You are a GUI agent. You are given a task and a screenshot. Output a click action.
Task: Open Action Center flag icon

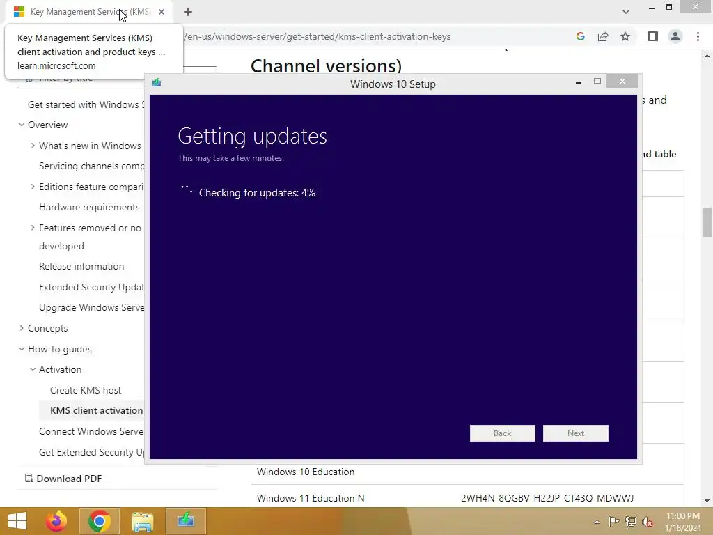click(x=613, y=522)
